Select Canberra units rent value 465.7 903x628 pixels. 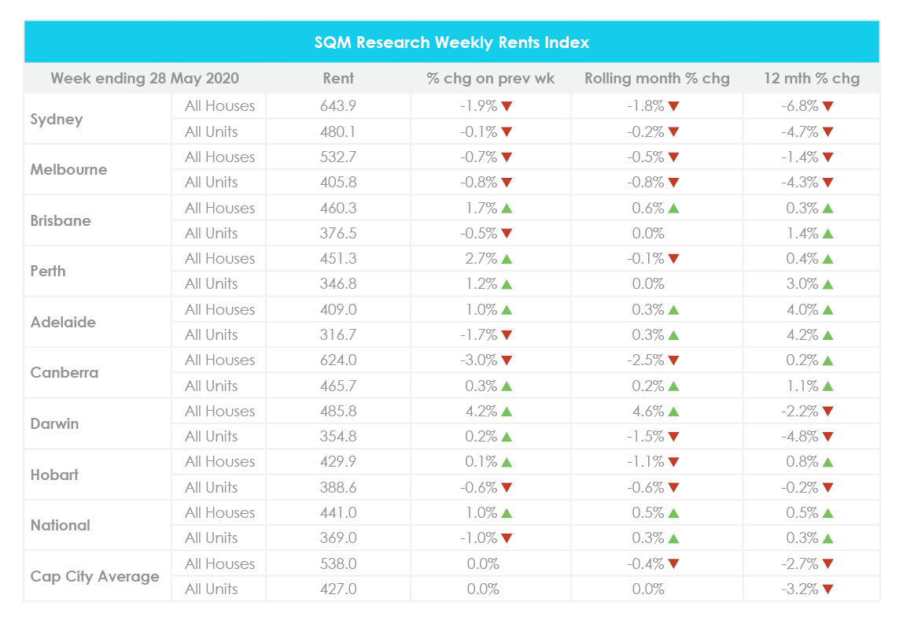(x=338, y=386)
